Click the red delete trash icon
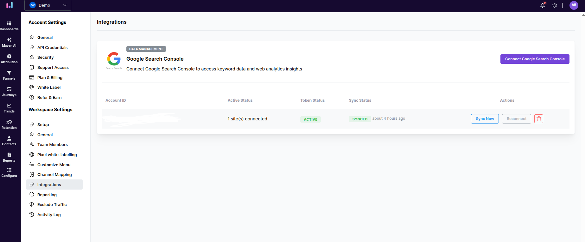 coord(538,119)
